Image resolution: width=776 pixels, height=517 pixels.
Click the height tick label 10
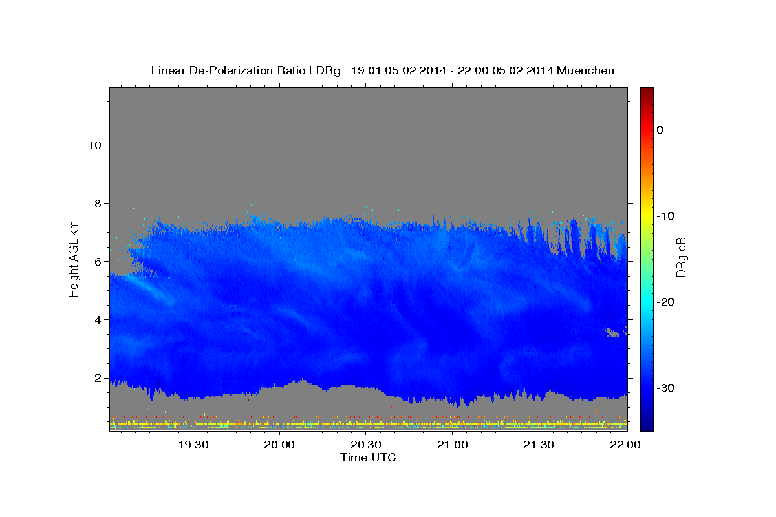94,145
